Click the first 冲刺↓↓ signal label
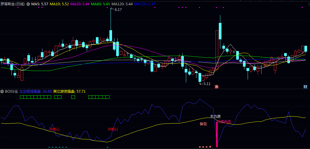This screenshot has width=310, height=149. [x=54, y=129]
